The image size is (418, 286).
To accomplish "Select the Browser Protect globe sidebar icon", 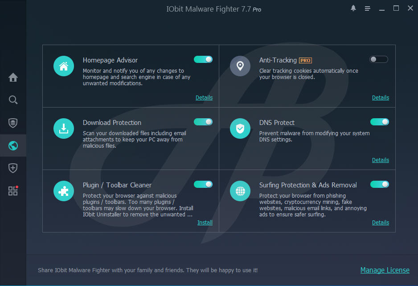I will click(x=13, y=145).
